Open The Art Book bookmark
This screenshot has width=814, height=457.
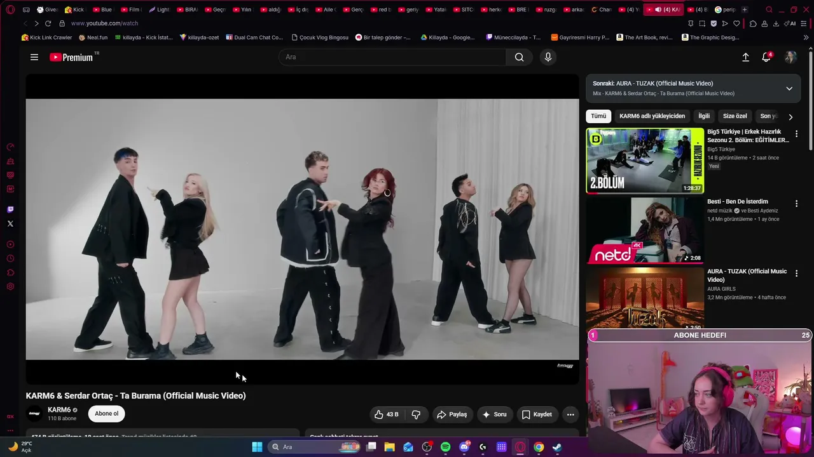[x=644, y=37]
